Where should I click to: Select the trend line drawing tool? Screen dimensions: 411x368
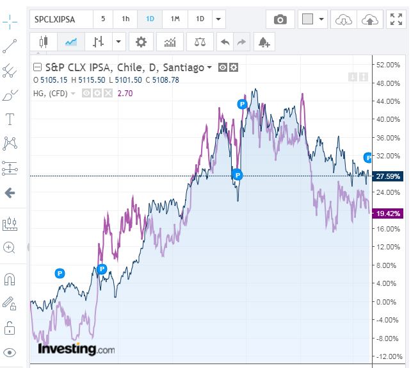coord(10,46)
